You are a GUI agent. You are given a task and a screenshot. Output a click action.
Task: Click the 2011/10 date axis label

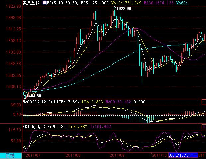coord(159,155)
